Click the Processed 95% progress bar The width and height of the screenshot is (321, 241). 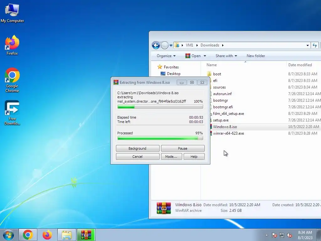click(160, 138)
